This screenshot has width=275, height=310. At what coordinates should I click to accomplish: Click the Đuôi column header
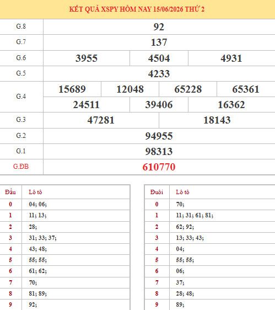[157, 192]
